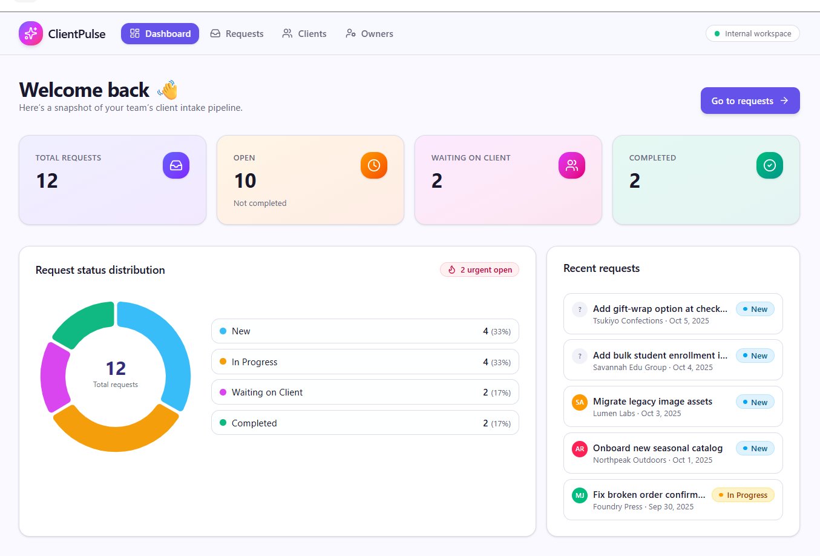The image size is (820, 556).
Task: Click the waving hand emoji beside Welcome back
Action: pos(168,90)
